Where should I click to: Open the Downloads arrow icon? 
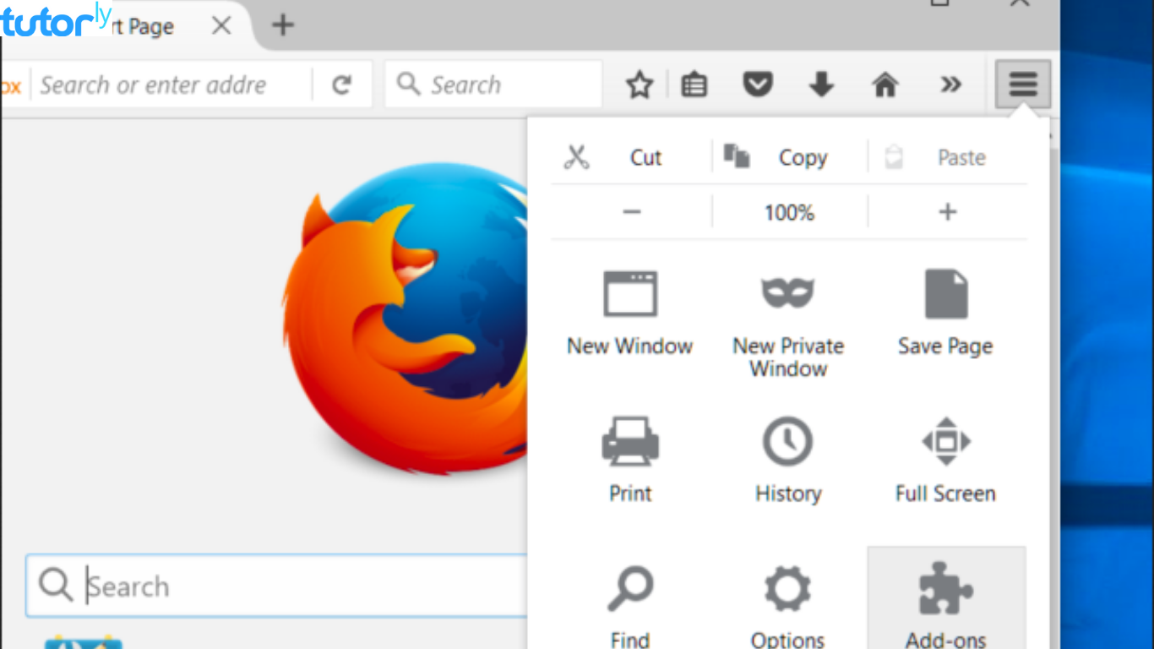pyautogui.click(x=821, y=84)
